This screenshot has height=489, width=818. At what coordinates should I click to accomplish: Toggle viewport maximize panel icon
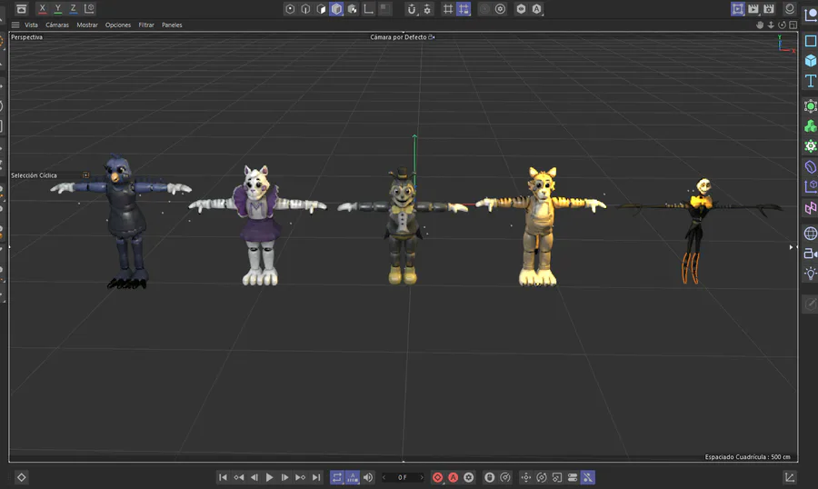(793, 25)
